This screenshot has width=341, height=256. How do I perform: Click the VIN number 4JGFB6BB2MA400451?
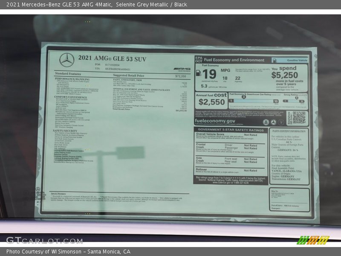point(118,69)
